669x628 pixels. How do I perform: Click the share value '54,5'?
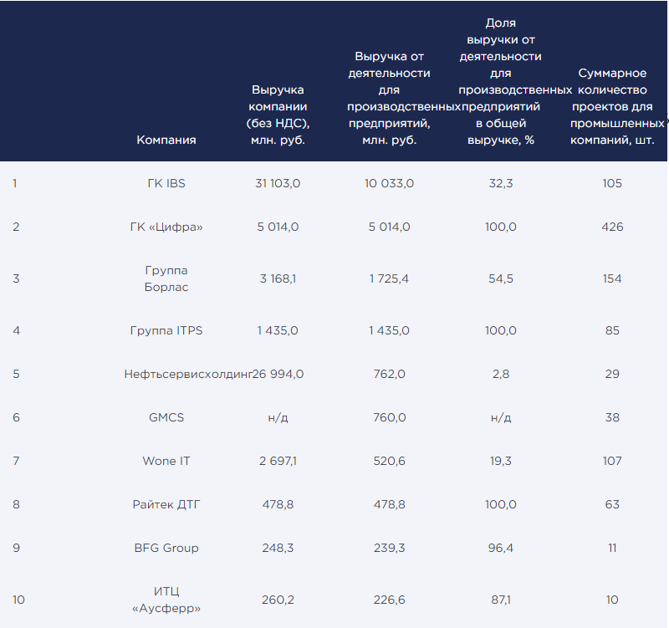500,279
